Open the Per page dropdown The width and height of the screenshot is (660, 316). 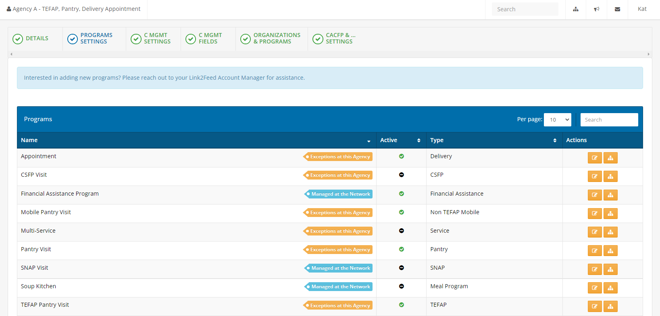tap(557, 120)
